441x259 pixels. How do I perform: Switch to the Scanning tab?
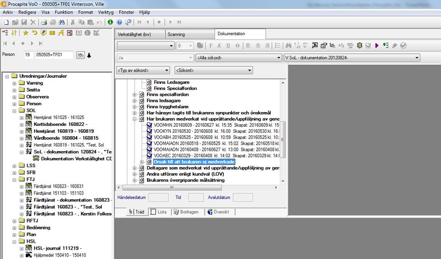click(x=190, y=34)
